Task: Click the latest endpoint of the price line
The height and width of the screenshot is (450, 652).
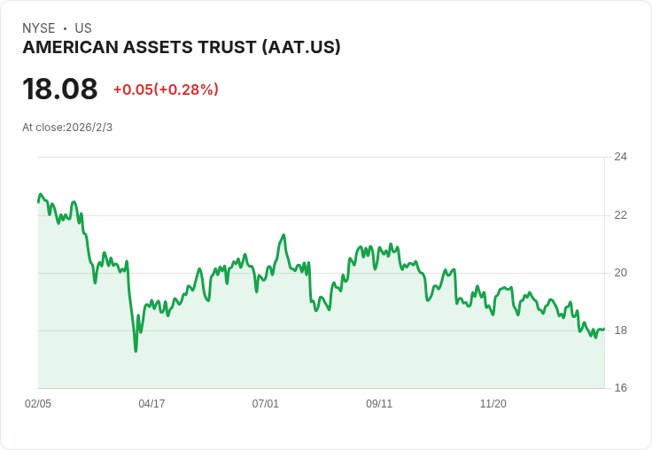Action: 604,330
